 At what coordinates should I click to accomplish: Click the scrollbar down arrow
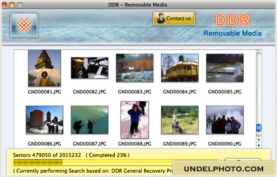(x=259, y=146)
